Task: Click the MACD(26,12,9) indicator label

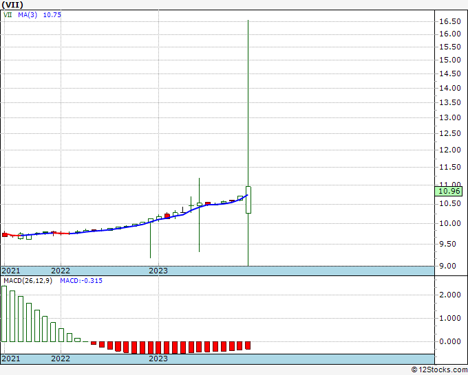Action: pyautogui.click(x=28, y=281)
